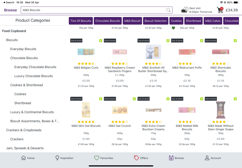Screen dimensions: 242x168
Task: Tap vegetarian badge on M&S Oat Crunch
Action: coord(134,99)
